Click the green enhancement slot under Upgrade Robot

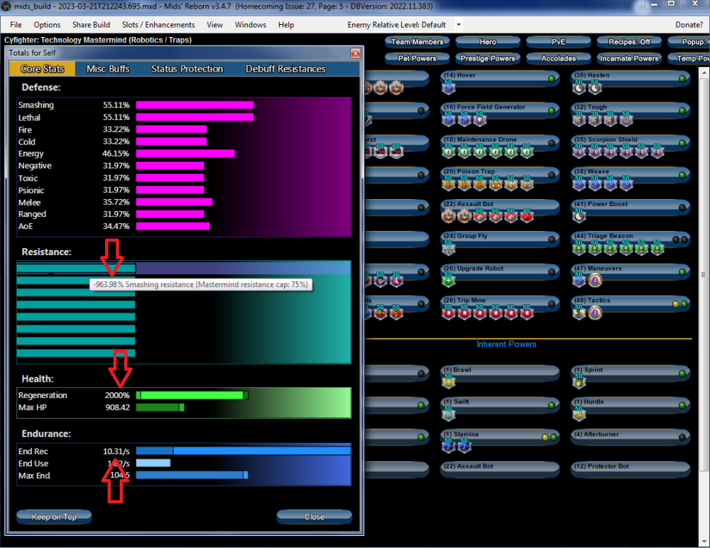click(448, 281)
